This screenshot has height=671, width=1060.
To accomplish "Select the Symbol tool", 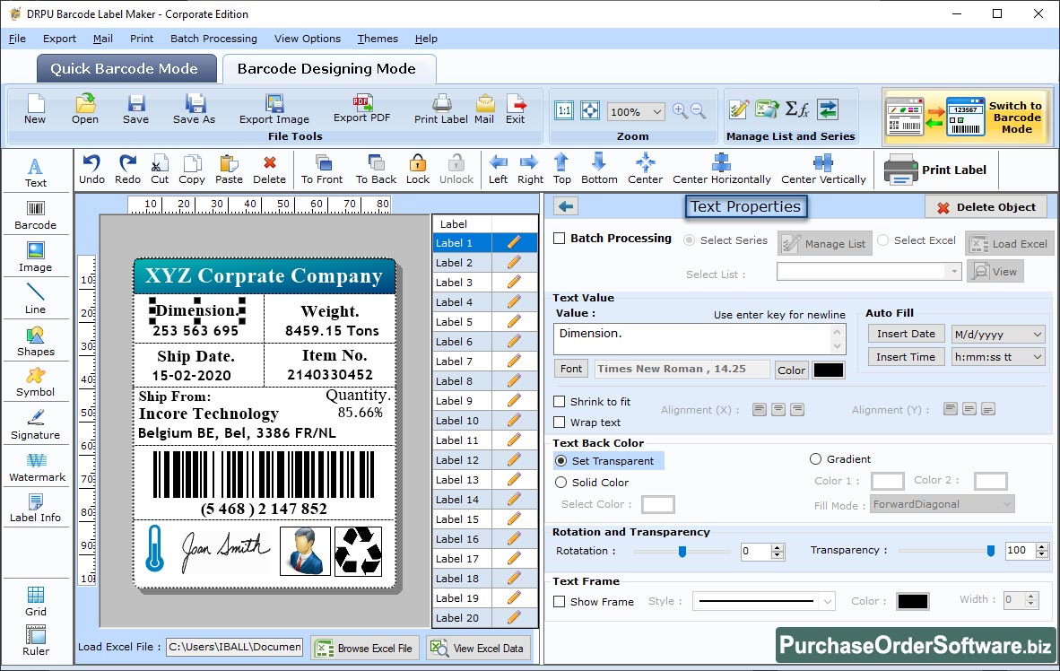I will (x=36, y=382).
